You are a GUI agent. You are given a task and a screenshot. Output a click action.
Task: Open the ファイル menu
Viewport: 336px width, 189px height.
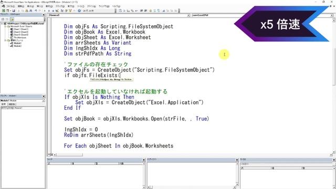coord(10,6)
